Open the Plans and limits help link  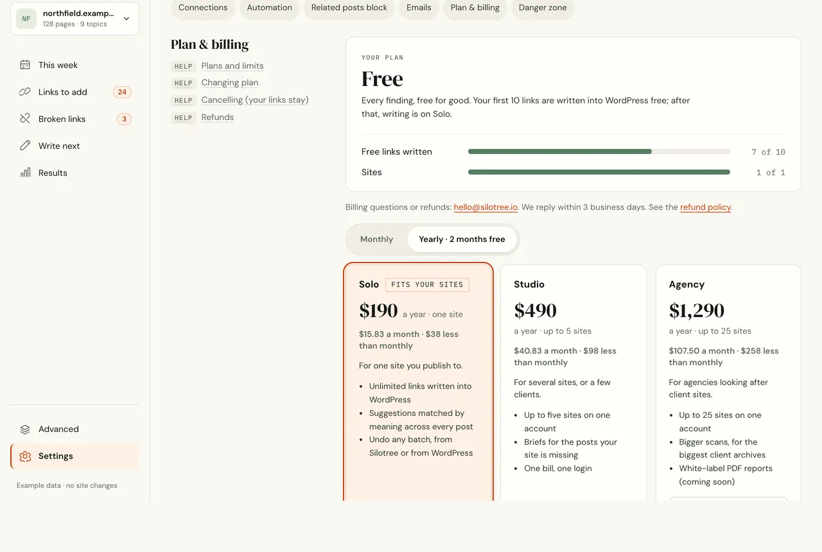232,66
